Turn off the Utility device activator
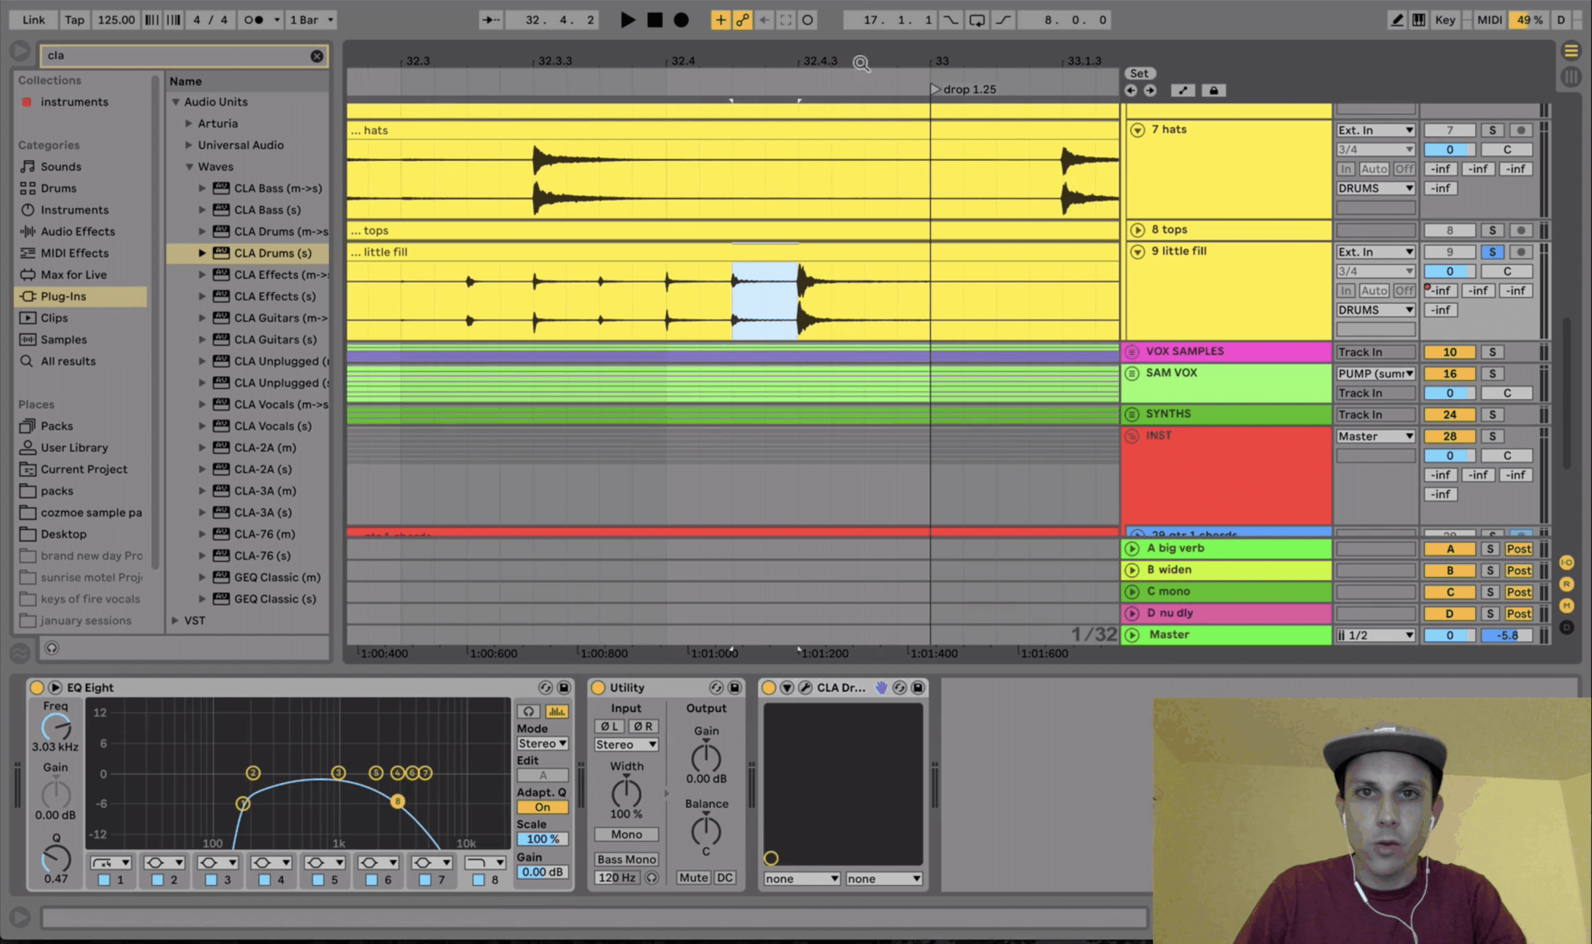This screenshot has height=944, width=1592. click(x=598, y=687)
